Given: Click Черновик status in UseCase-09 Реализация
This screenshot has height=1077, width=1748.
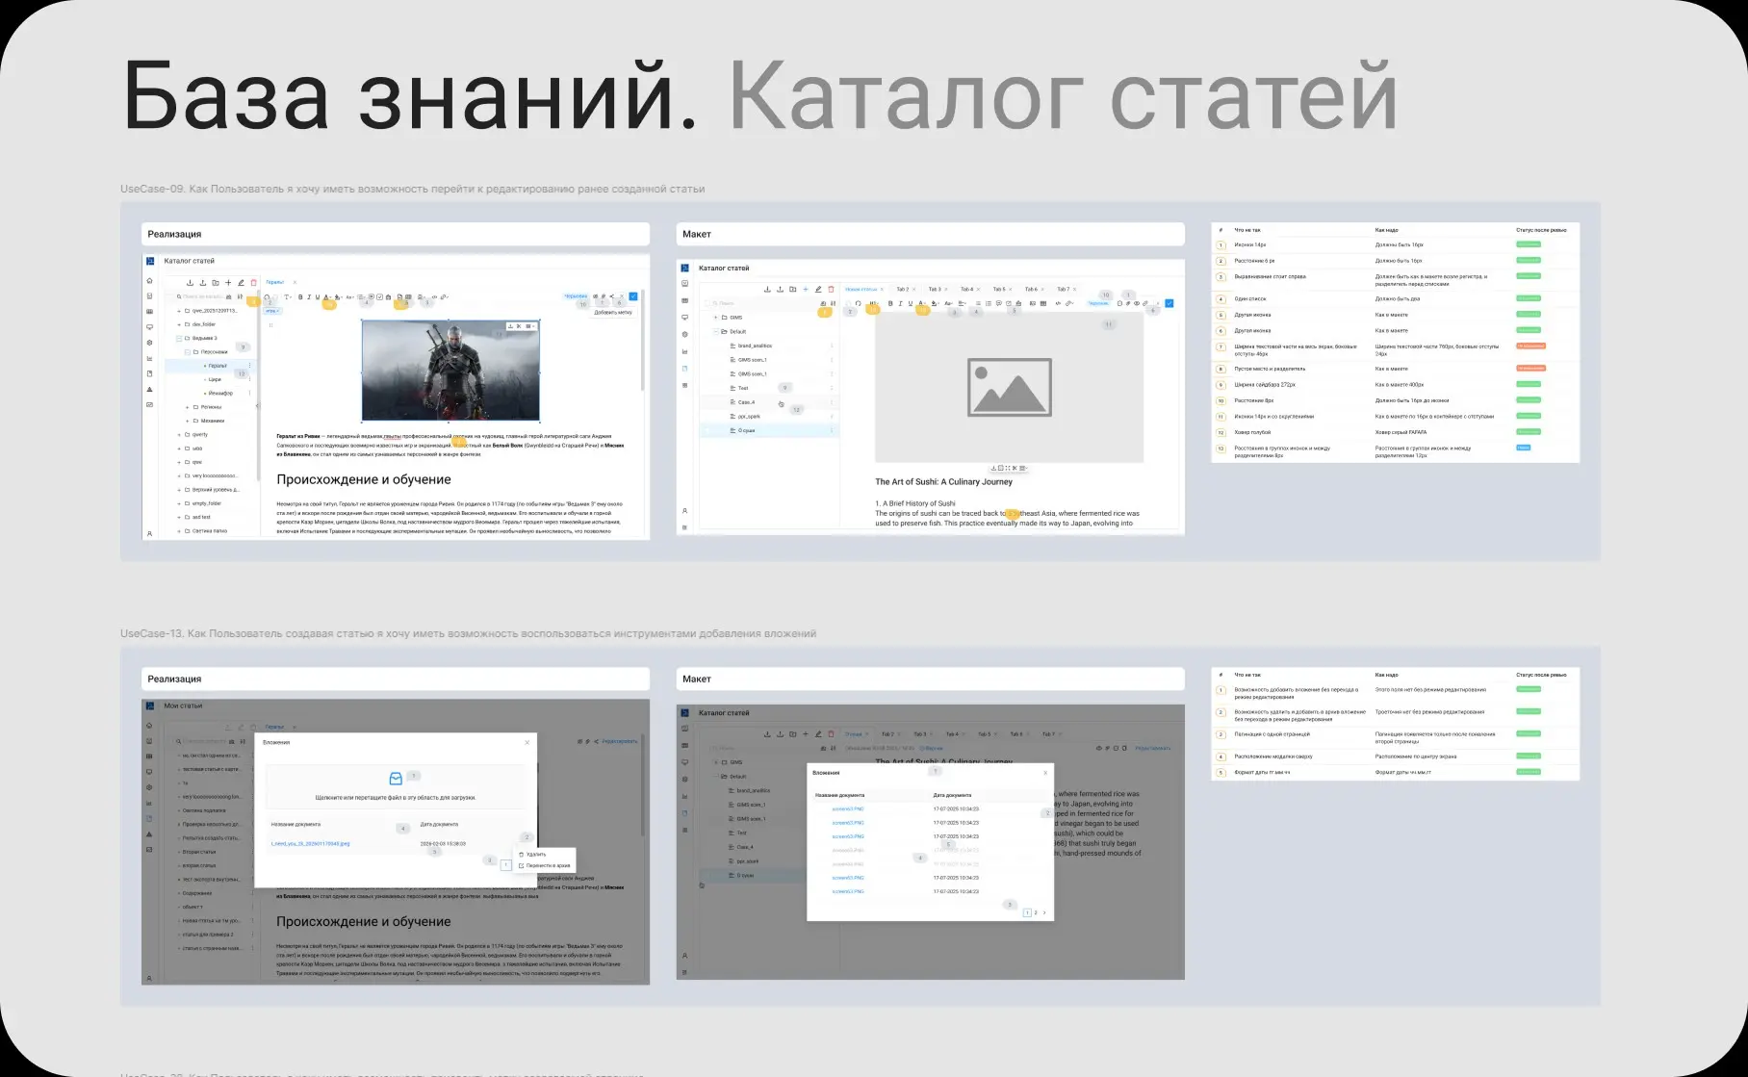Looking at the screenshot, I should [576, 296].
